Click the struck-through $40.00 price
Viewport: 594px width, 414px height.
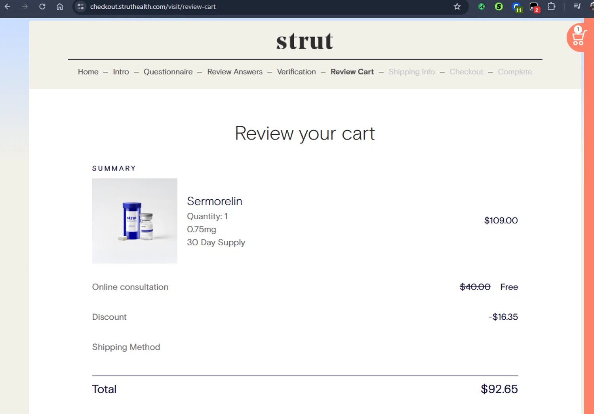pos(475,287)
